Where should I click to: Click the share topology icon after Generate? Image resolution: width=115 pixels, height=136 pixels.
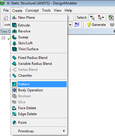pyautogui.click(x=112, y=25)
